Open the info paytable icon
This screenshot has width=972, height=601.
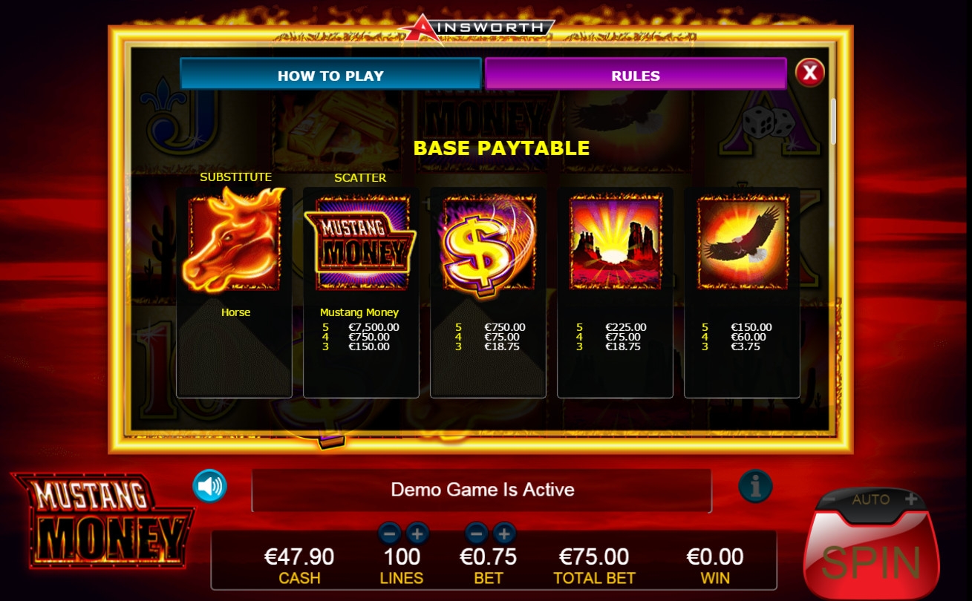756,487
